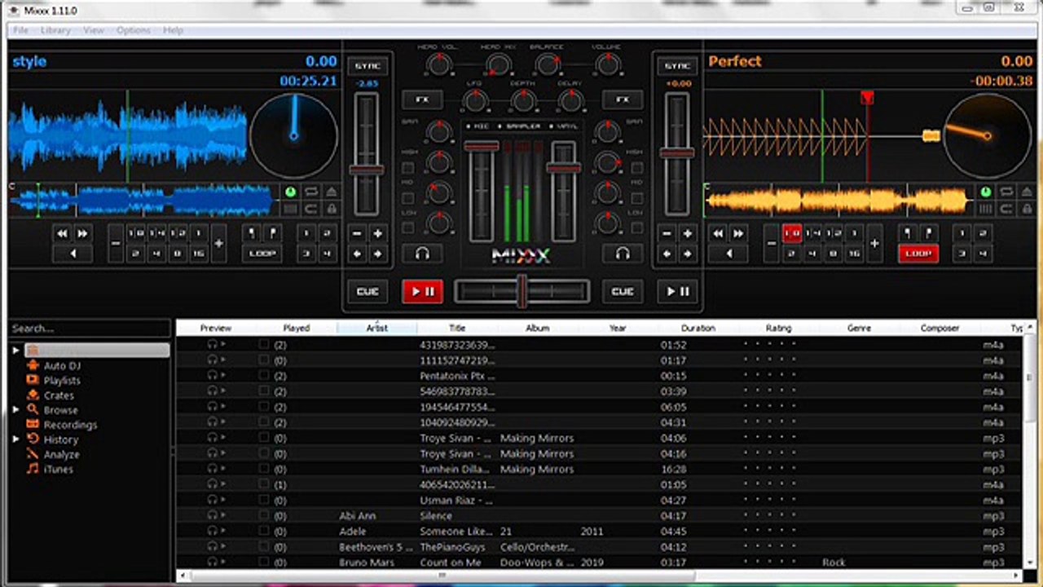The height and width of the screenshot is (587, 1043).
Task: Set loop-out marker on the right deck
Action: [x=928, y=233]
